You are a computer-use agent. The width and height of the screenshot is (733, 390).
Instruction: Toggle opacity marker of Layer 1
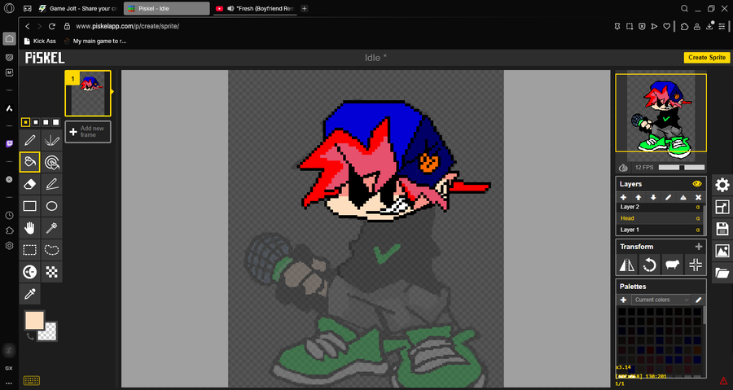(x=698, y=230)
